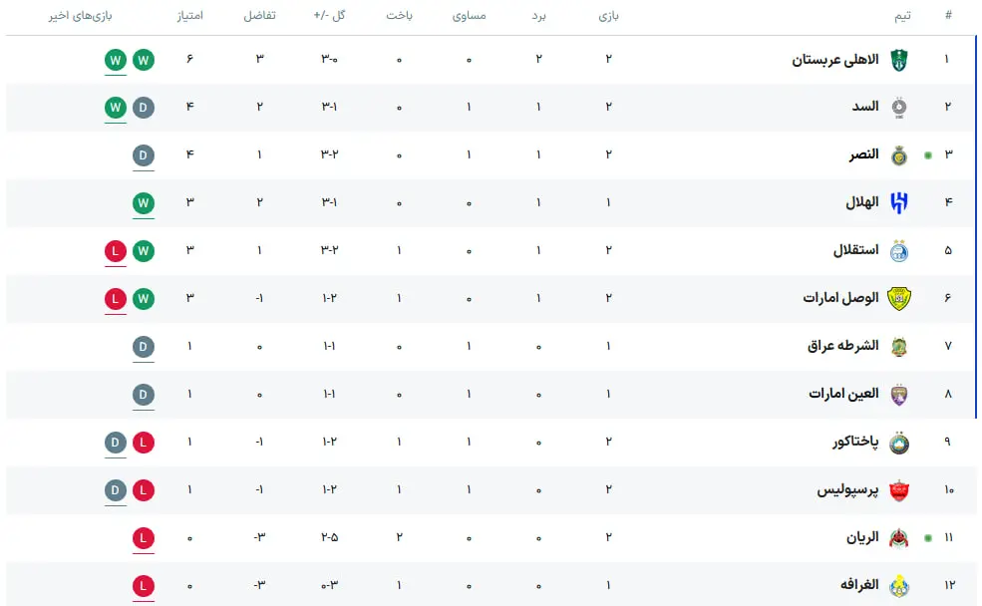The width and height of the screenshot is (982, 606).
Task: Open the الشرطه عراق team link
Action: click(x=843, y=346)
